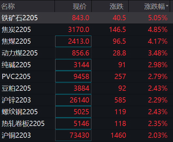
Task: Click the 2.29% percent change
Action: coord(158,100)
